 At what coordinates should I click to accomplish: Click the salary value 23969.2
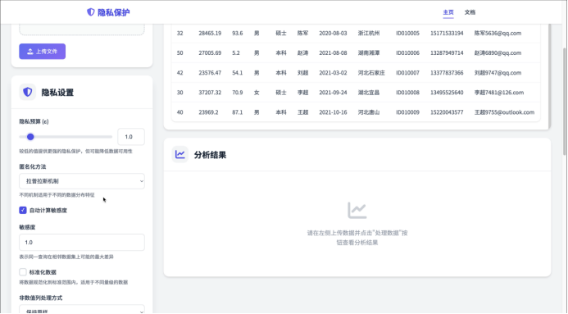pyautogui.click(x=208, y=112)
